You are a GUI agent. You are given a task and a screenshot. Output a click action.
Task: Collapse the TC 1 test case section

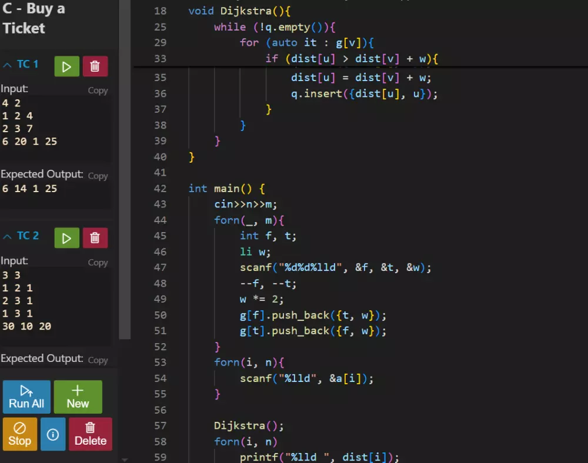pyautogui.click(x=6, y=63)
